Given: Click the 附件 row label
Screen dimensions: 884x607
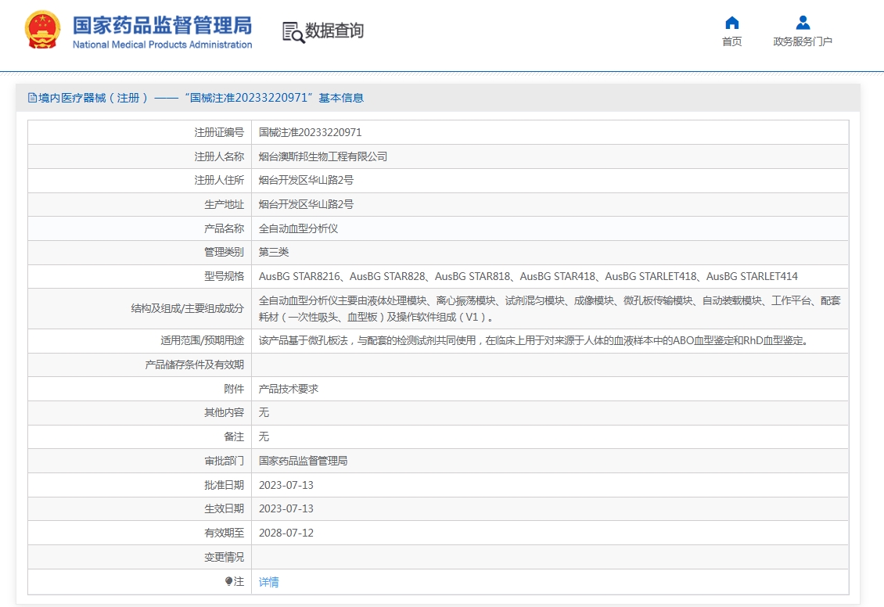Looking at the screenshot, I should coord(234,389).
